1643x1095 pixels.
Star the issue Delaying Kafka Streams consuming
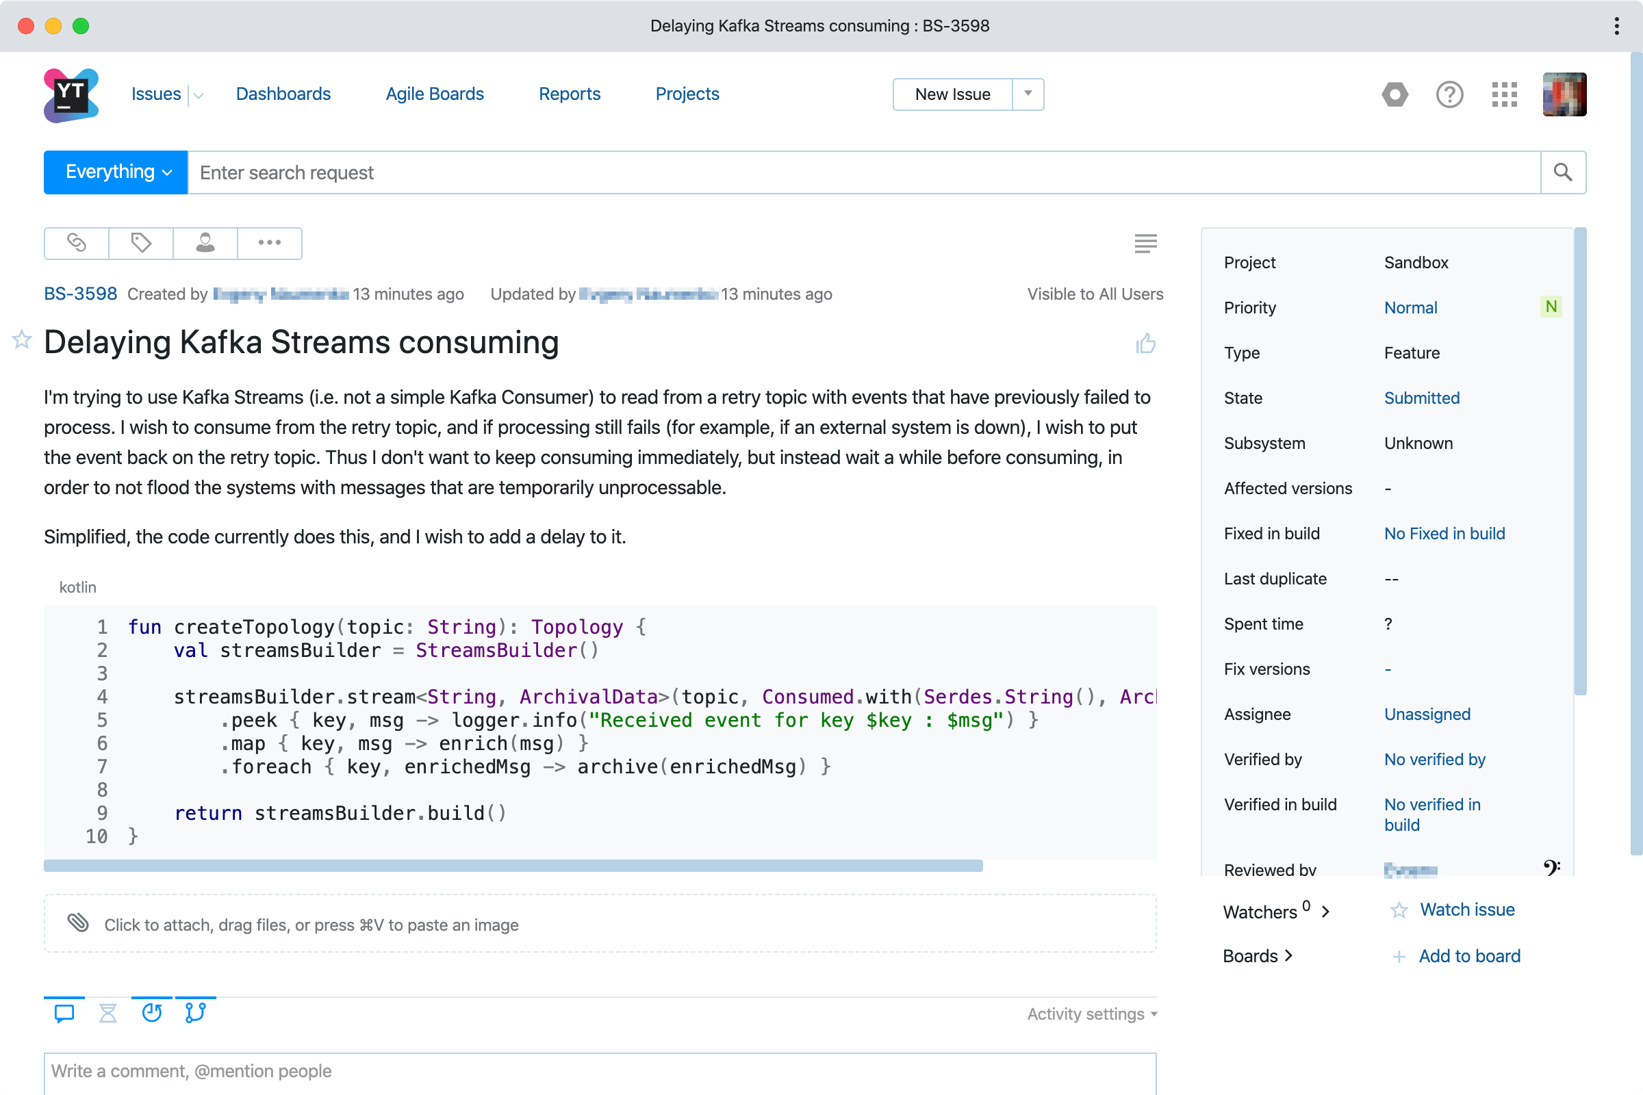click(22, 340)
